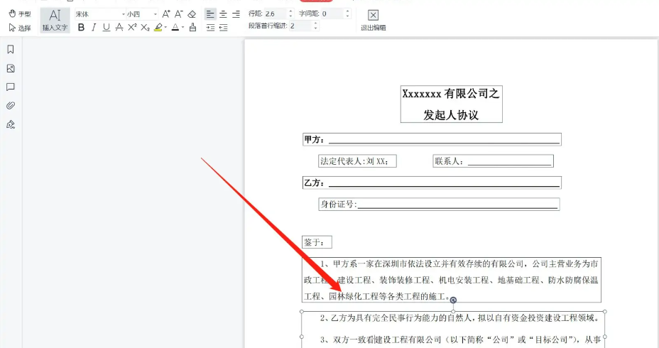Toggle italic formatting
659x348 pixels.
94,27
